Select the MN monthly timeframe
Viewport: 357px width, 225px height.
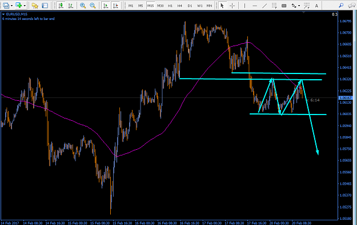click(209, 6)
